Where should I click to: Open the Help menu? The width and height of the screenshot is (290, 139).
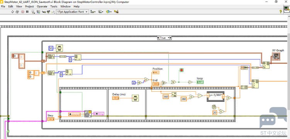pyautogui.click(x=76, y=6)
